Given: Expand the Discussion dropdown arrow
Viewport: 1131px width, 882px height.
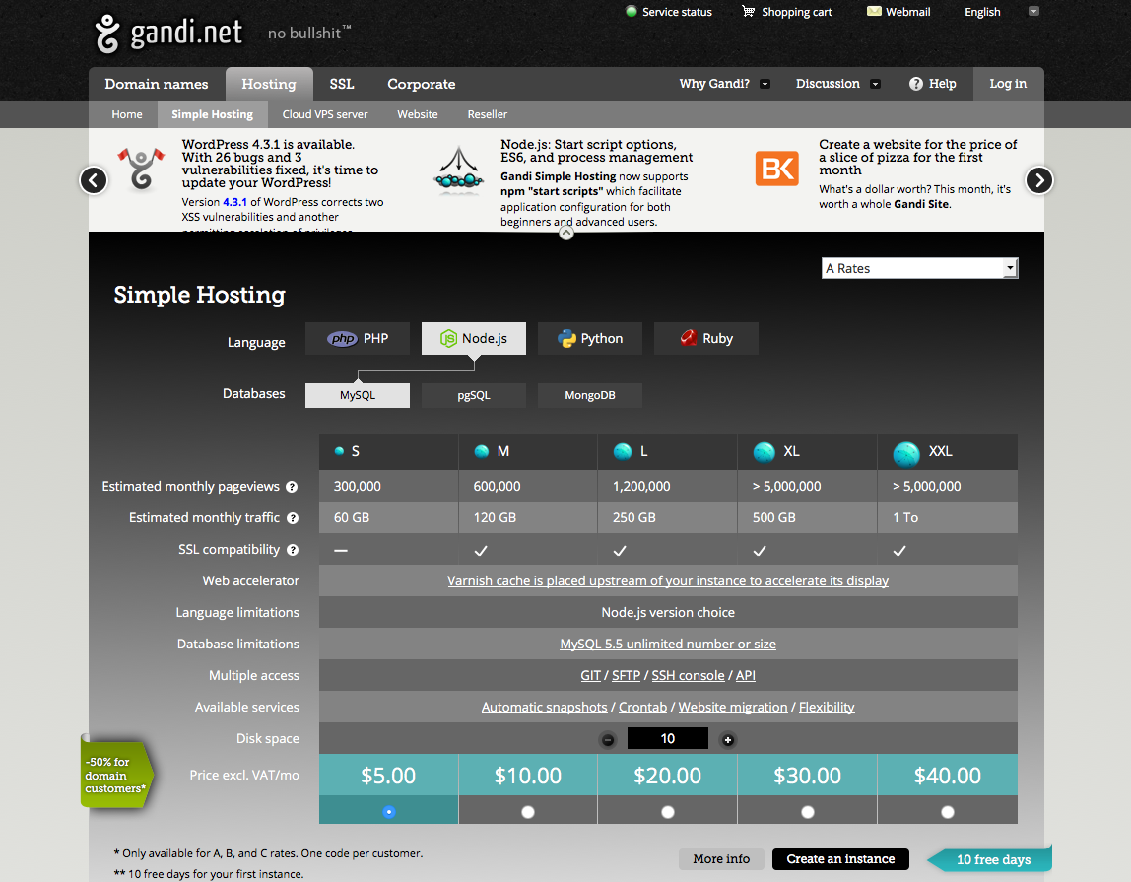Looking at the screenshot, I should 875,84.
